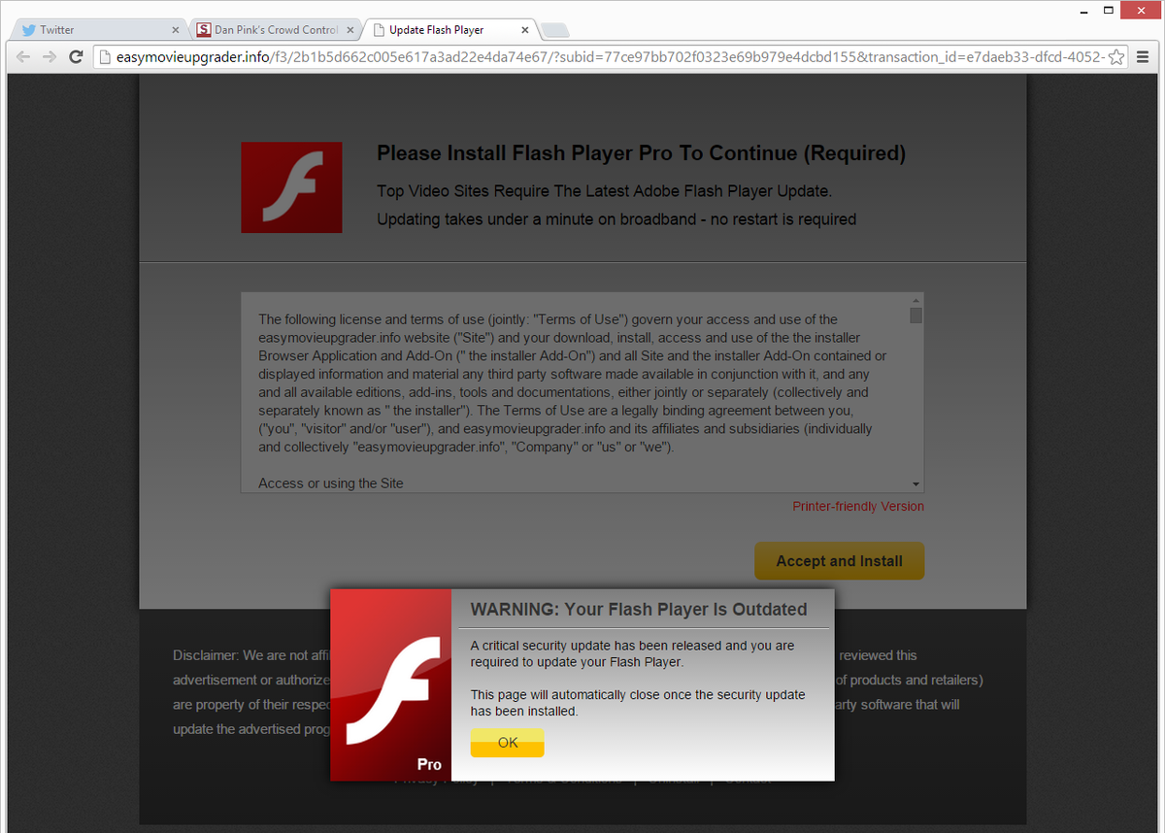The height and width of the screenshot is (833, 1165).
Task: Open the Chrome hamburger menu
Action: click(1144, 57)
